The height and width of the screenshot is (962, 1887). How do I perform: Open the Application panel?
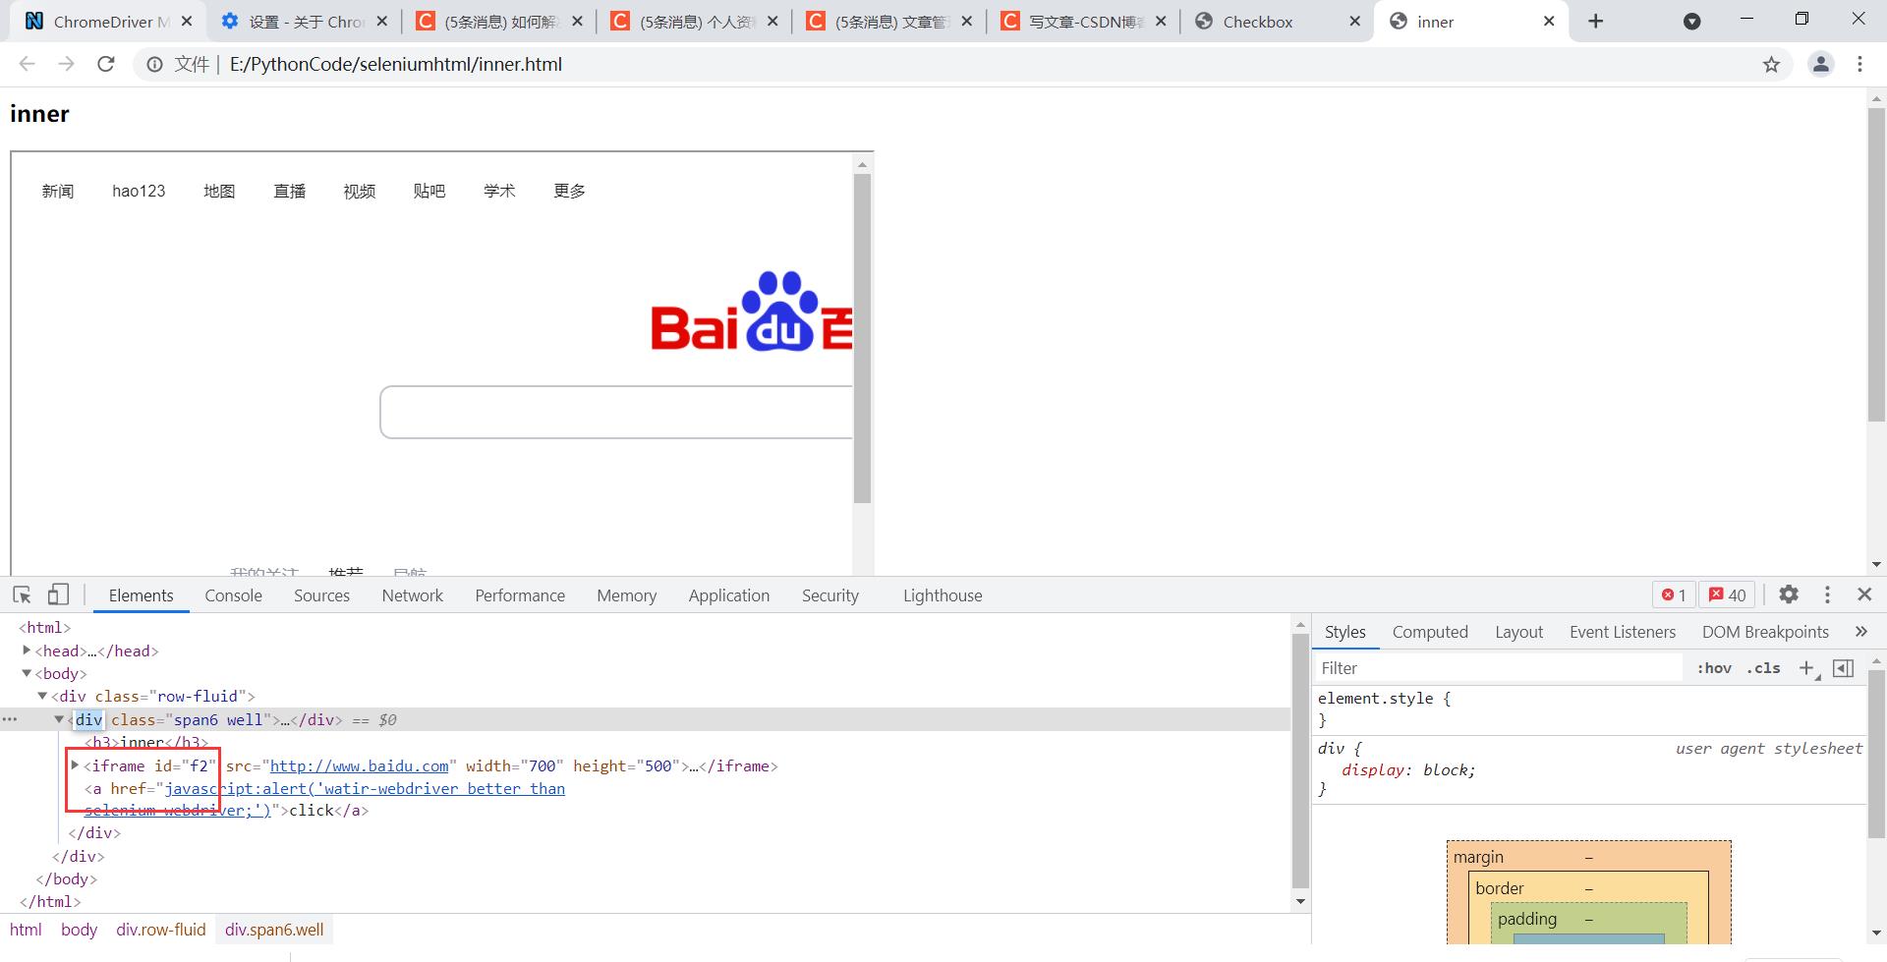729,595
